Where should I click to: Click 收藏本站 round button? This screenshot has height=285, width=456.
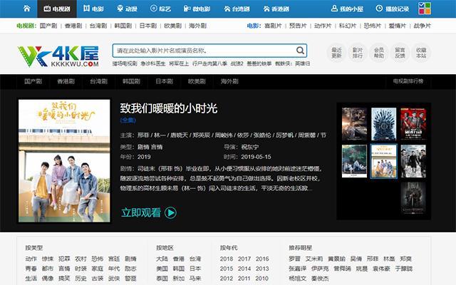pyautogui.click(x=421, y=53)
